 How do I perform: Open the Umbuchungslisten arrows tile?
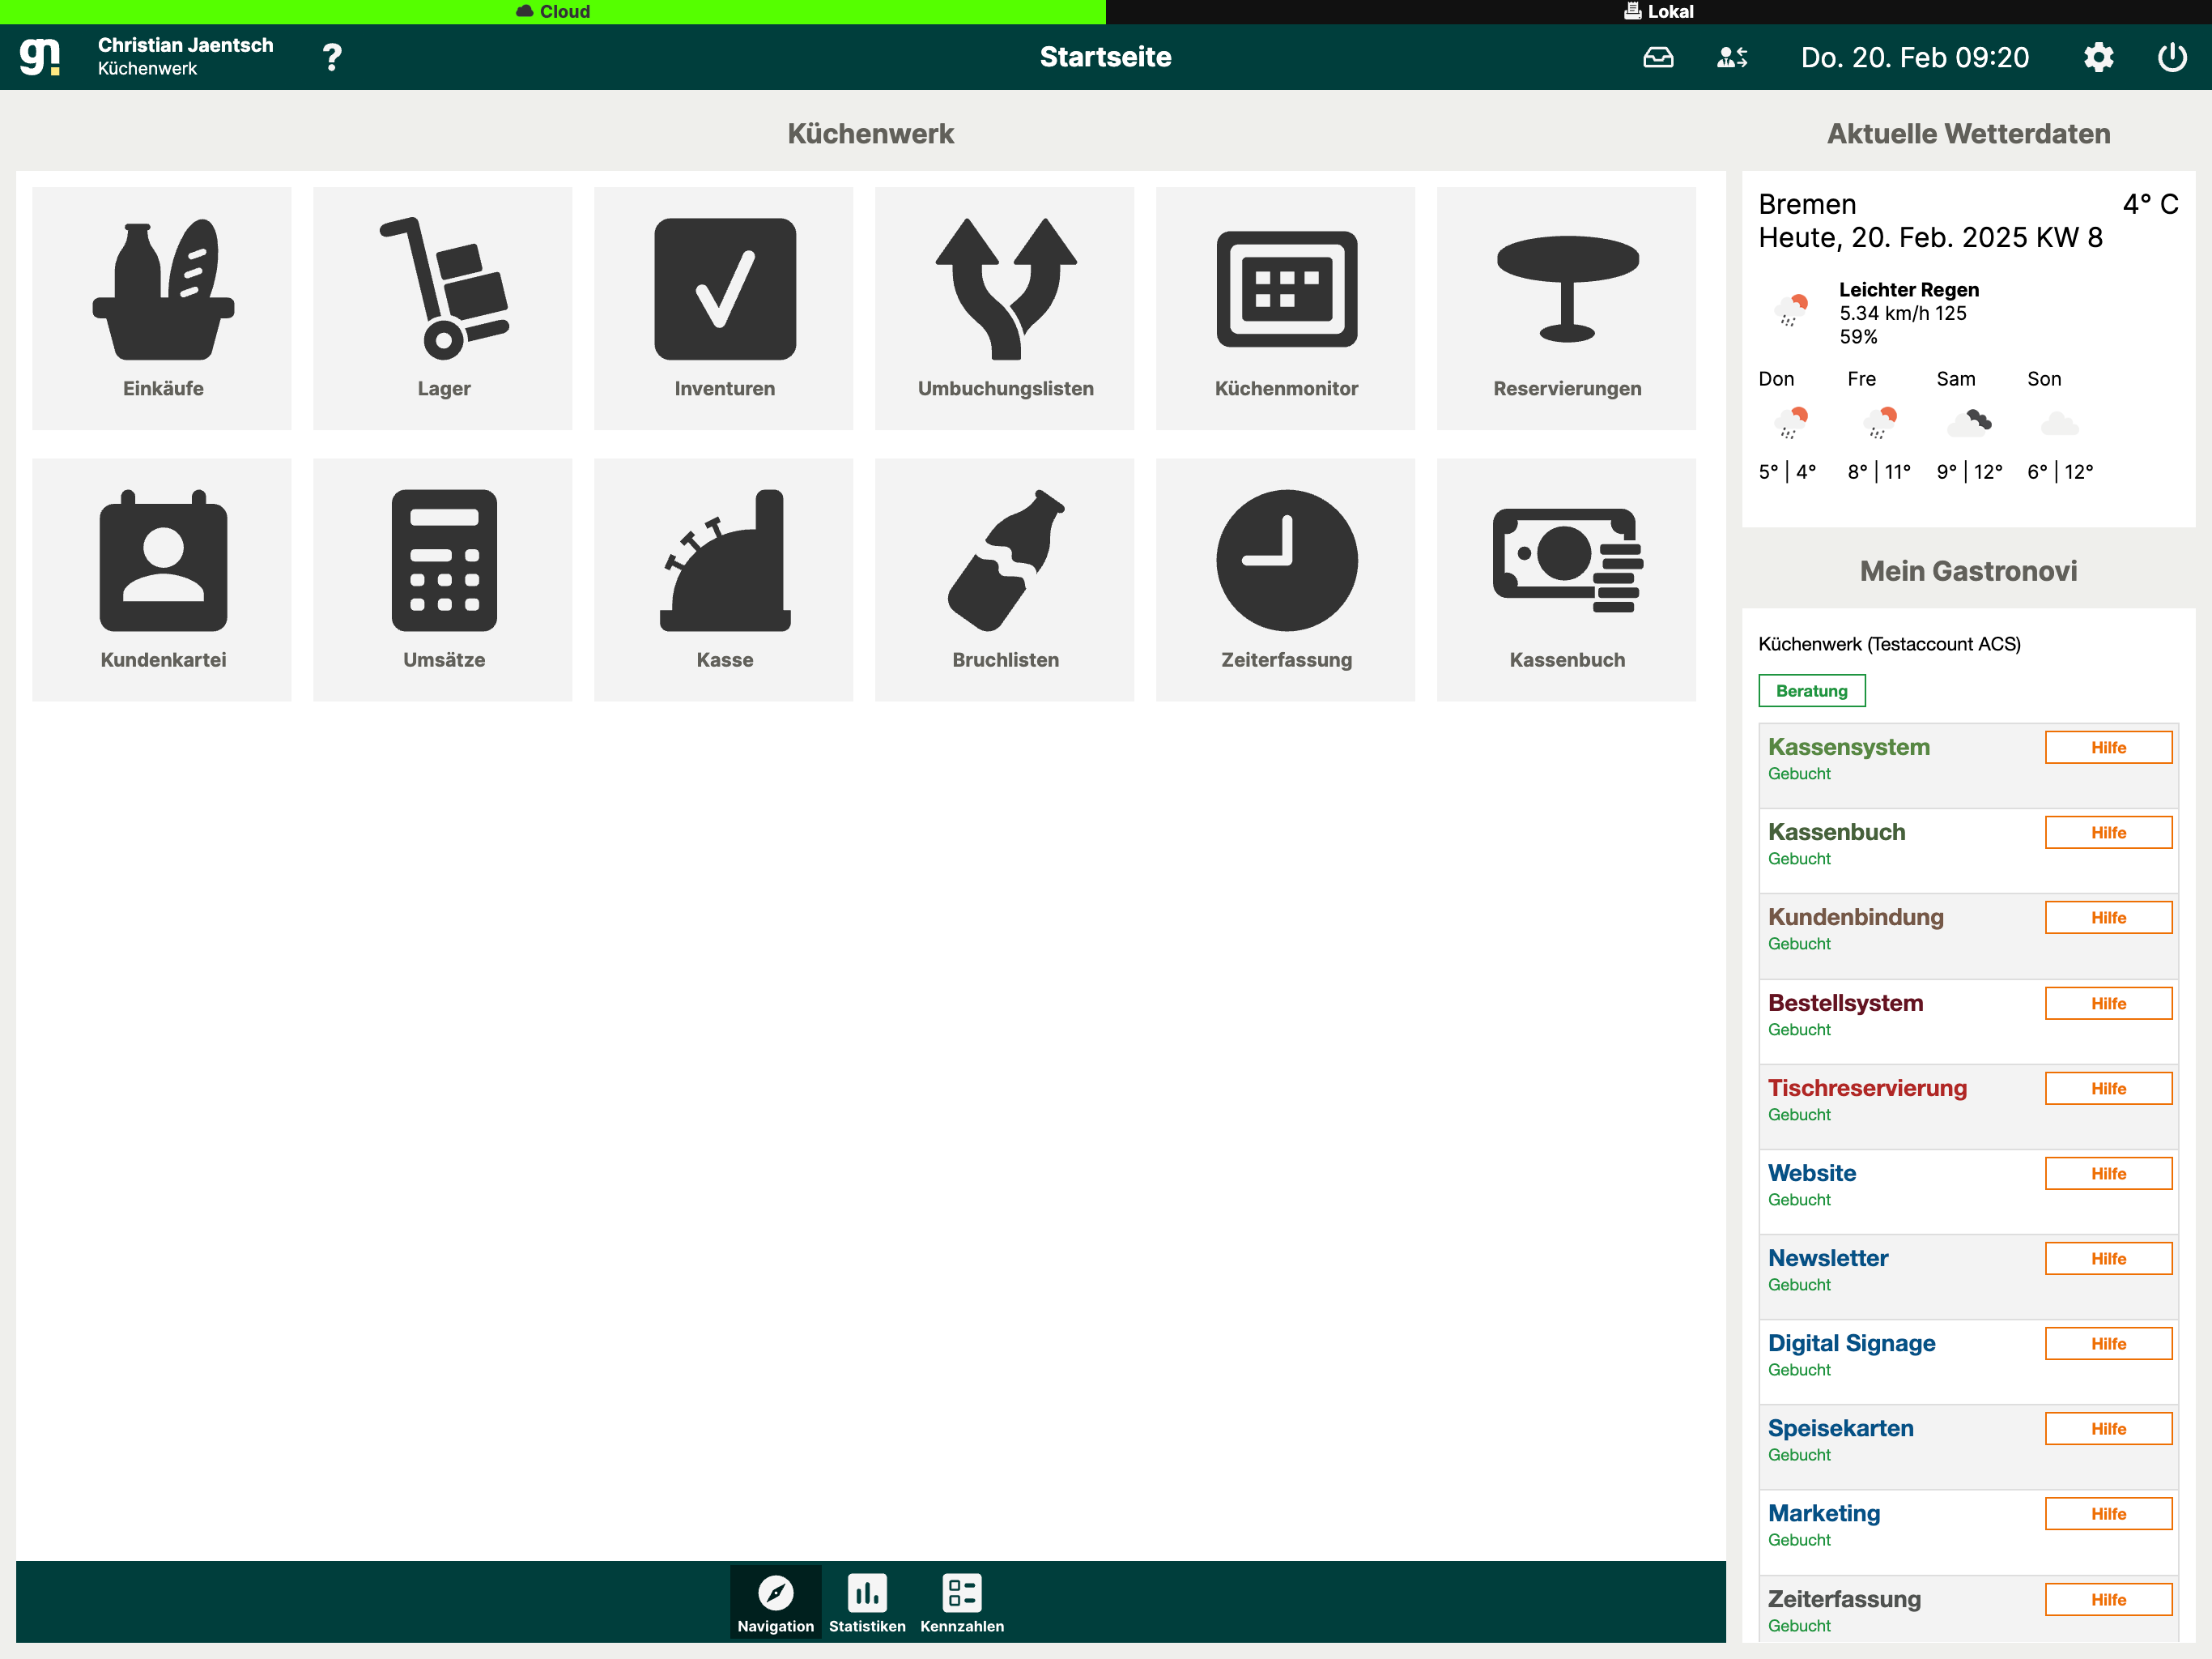pos(1005,308)
